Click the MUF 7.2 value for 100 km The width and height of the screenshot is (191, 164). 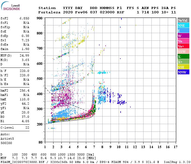tap(15, 158)
